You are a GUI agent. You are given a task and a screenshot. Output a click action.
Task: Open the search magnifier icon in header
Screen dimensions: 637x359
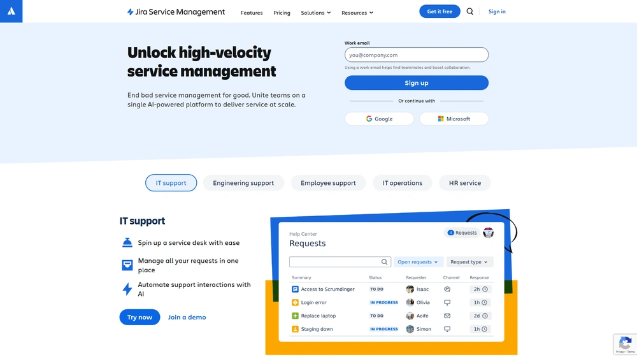pos(469,11)
